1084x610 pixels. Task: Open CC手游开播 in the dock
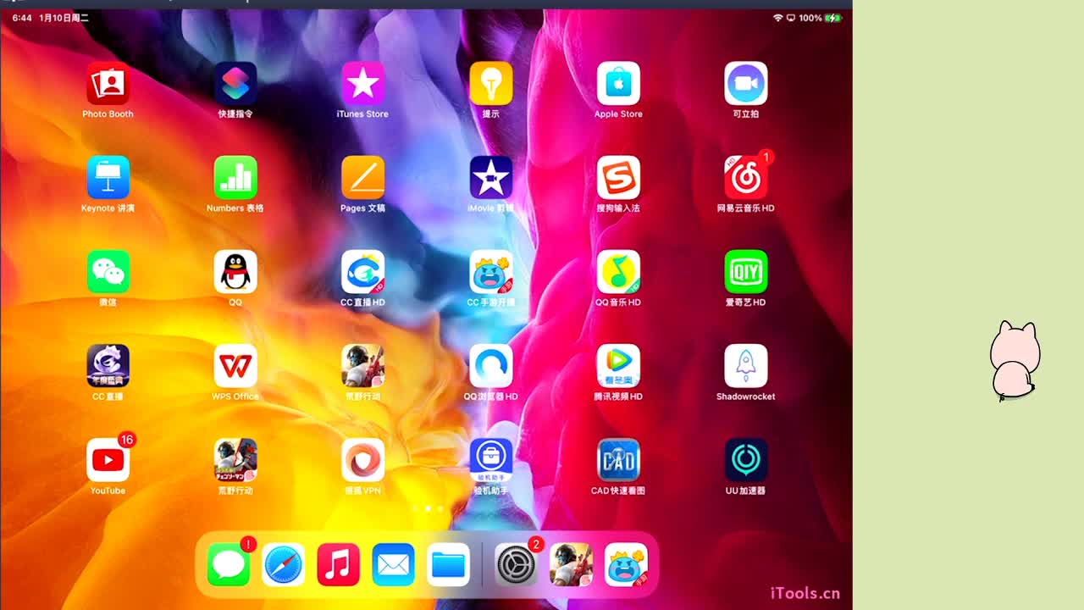click(626, 564)
